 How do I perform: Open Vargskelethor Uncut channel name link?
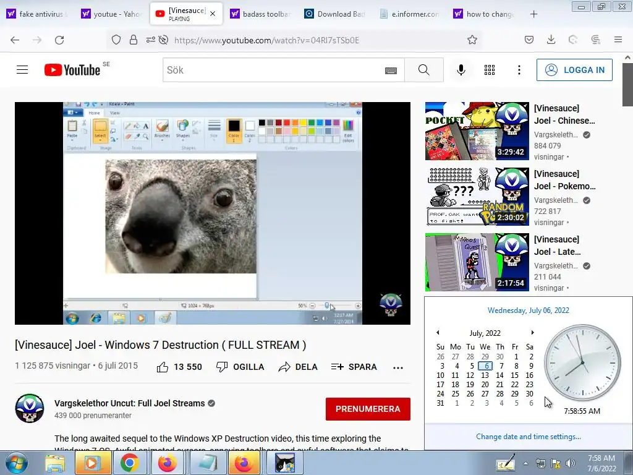pyautogui.click(x=130, y=403)
